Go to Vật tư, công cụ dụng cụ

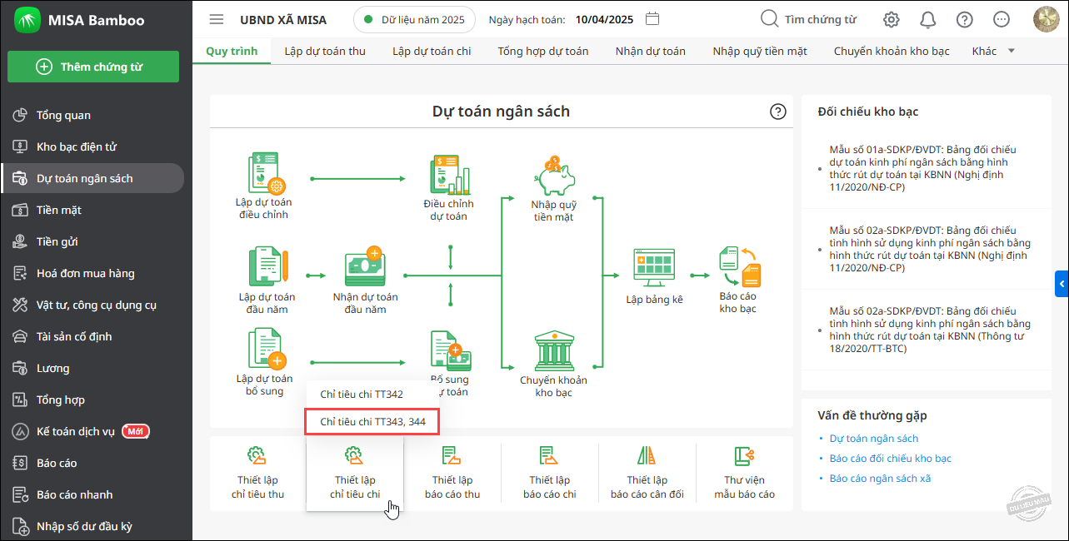coord(93,305)
